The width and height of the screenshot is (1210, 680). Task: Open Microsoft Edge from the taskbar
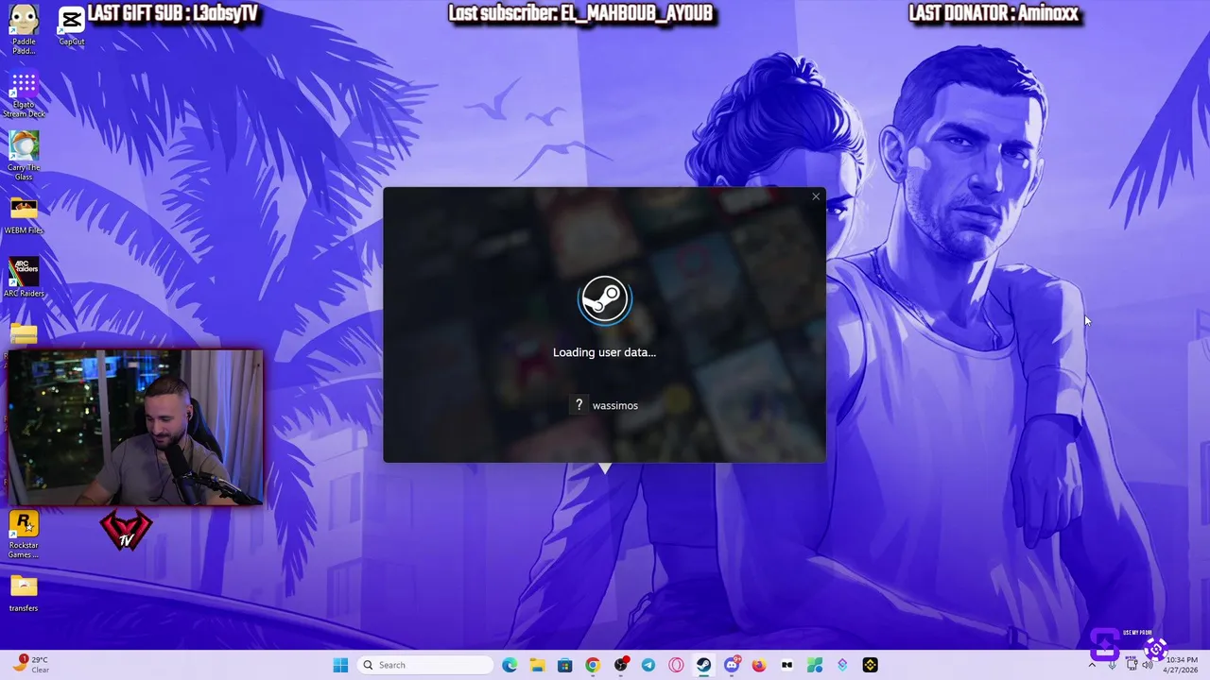[x=510, y=665]
